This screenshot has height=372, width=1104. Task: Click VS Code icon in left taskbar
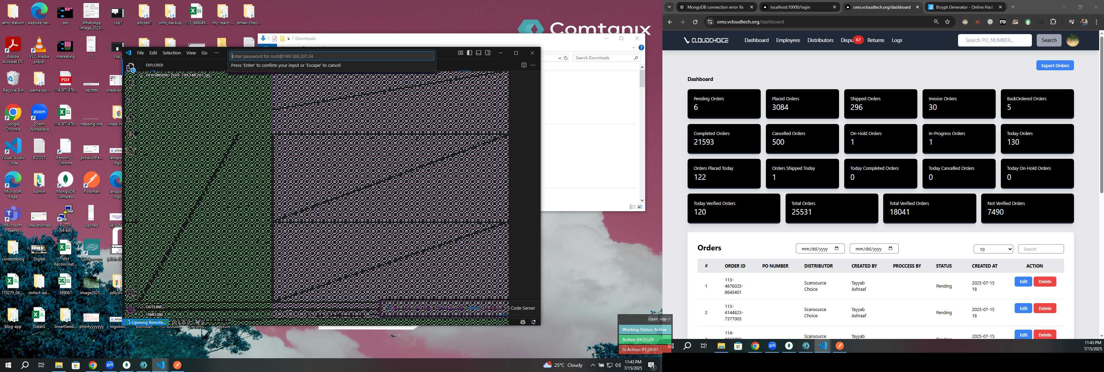coord(160,365)
